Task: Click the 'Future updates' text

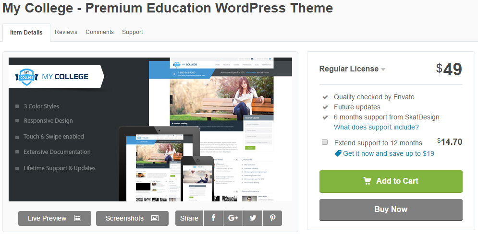Action: click(x=357, y=107)
